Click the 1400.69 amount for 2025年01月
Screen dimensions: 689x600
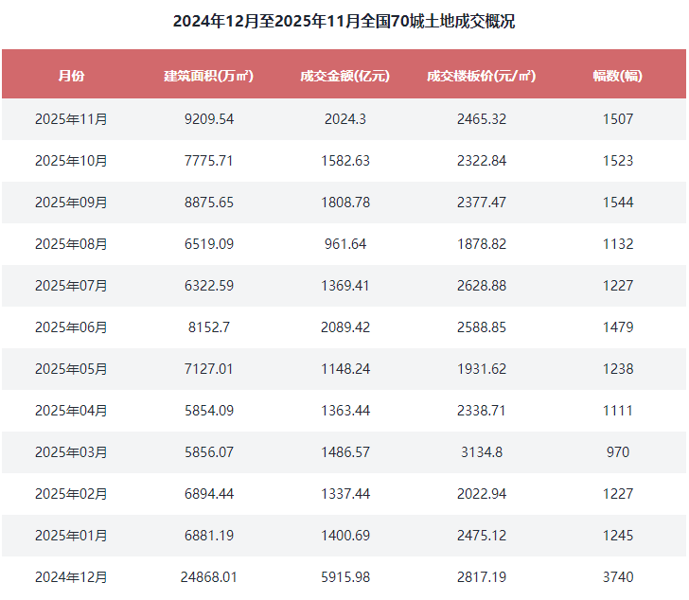[x=344, y=536]
